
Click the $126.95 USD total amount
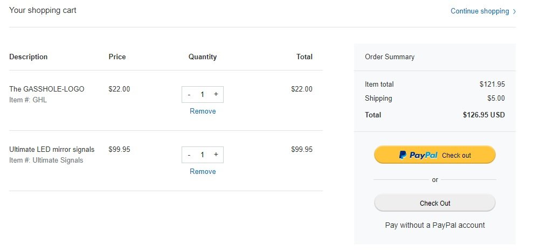pos(484,115)
